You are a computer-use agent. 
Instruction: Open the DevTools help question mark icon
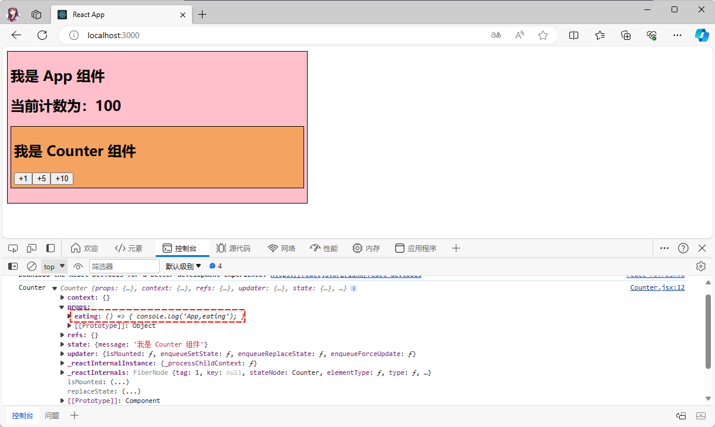click(683, 248)
